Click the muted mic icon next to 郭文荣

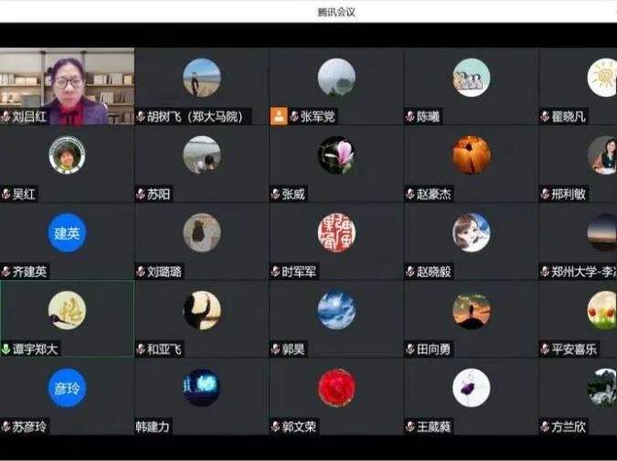(275, 426)
